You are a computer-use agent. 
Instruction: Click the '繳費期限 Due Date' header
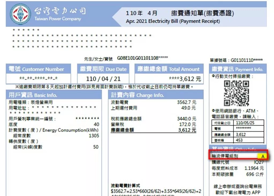click(x=103, y=69)
